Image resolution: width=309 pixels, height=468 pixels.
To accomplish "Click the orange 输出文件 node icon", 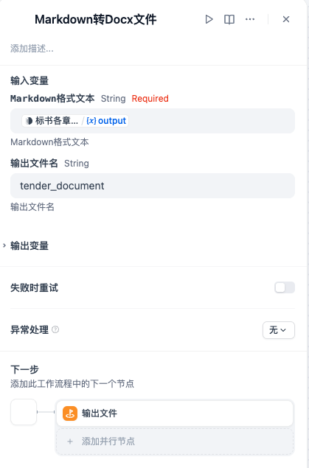I will point(70,413).
